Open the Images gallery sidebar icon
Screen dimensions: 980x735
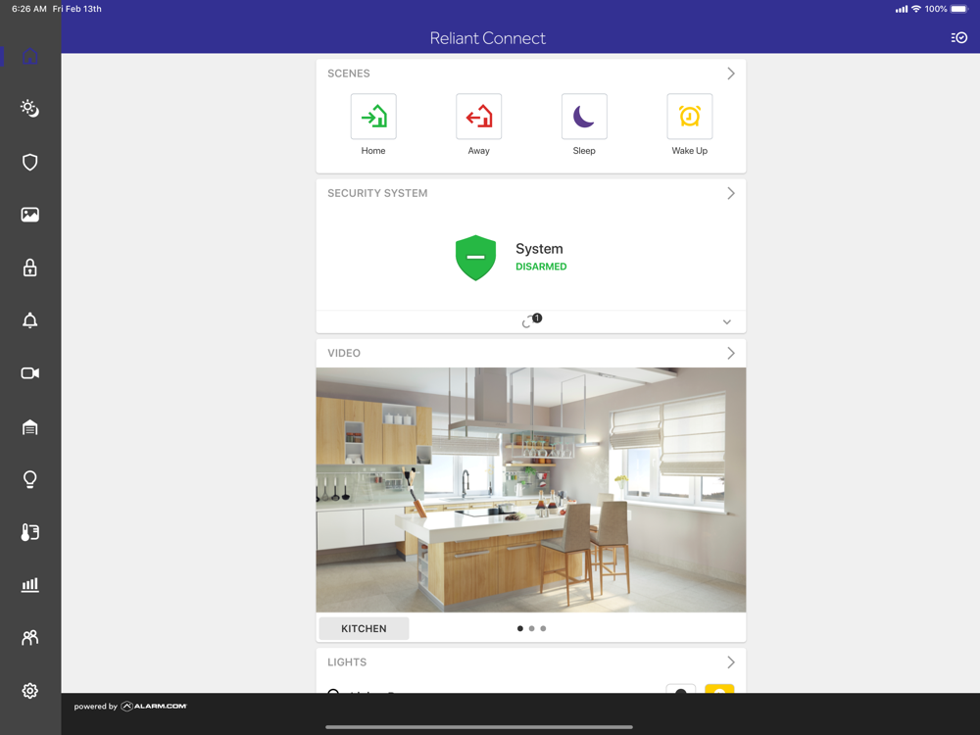30,215
